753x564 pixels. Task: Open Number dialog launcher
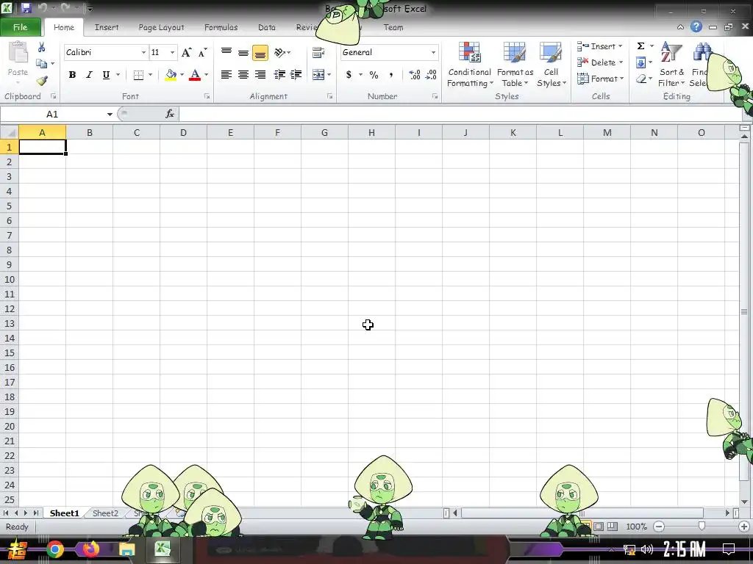point(435,96)
